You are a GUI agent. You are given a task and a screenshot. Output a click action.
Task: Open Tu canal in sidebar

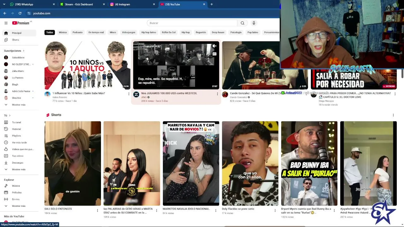[x=19, y=122]
